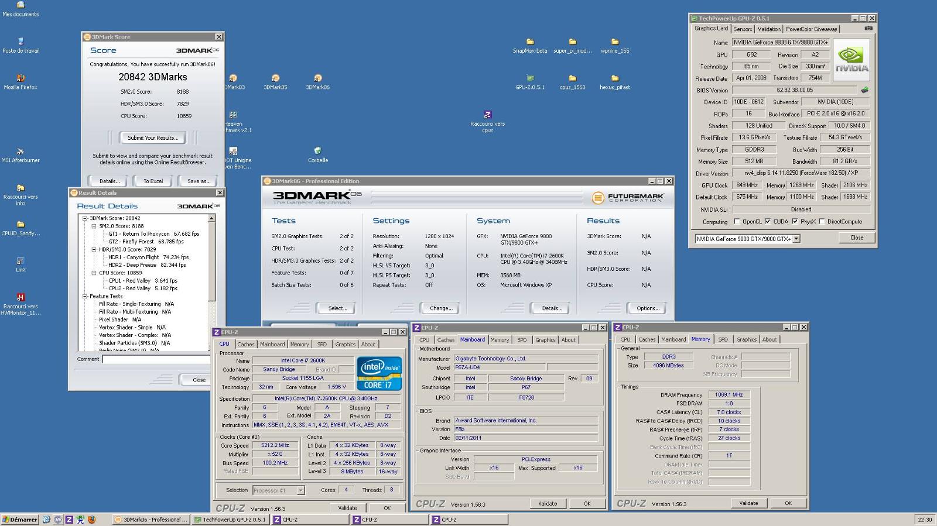
Task: Click the NVIDIA logo in GPU-Z
Action: click(851, 59)
